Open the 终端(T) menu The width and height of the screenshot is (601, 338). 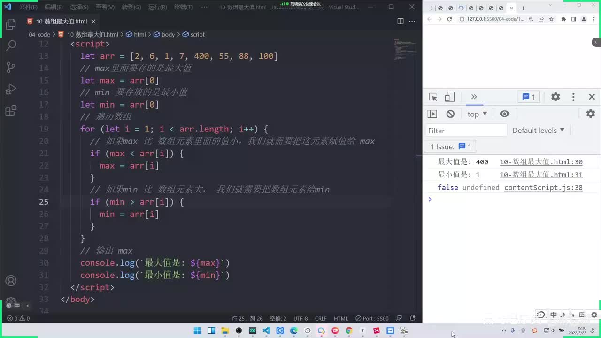(183, 7)
